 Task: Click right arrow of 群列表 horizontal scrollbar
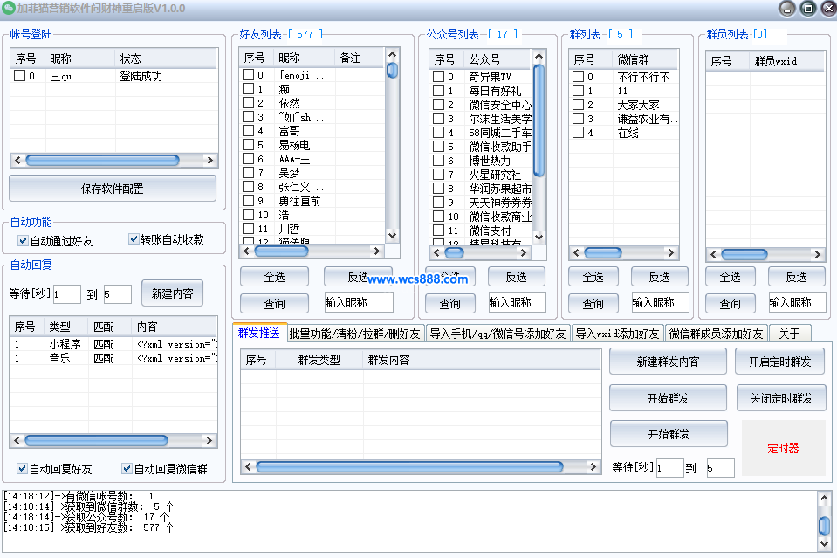tap(670, 253)
